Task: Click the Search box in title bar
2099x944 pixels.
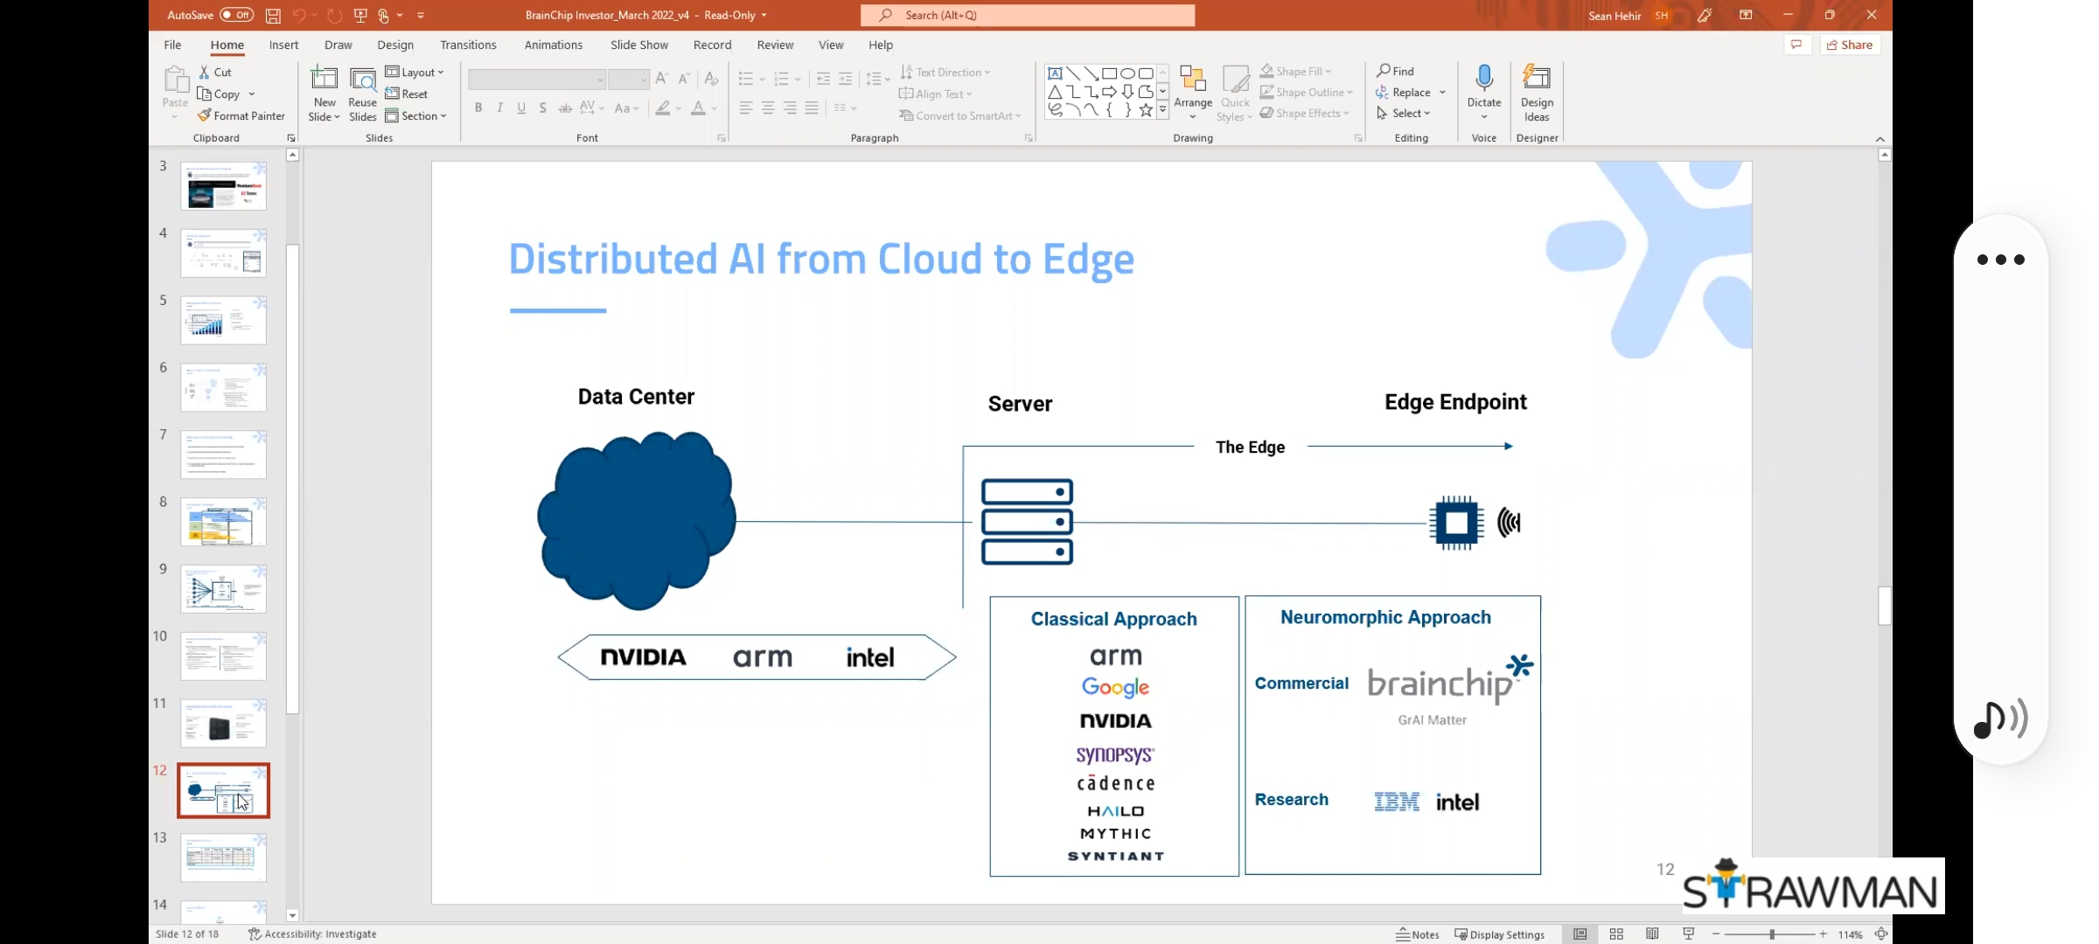Action: [x=1028, y=15]
